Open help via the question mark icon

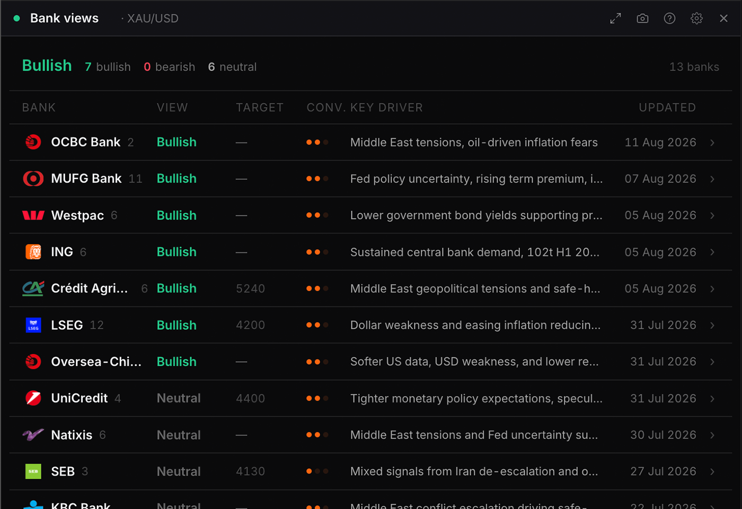669,19
